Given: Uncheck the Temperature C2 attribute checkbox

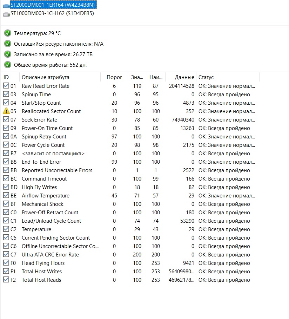Looking at the screenshot, I should point(6,229).
